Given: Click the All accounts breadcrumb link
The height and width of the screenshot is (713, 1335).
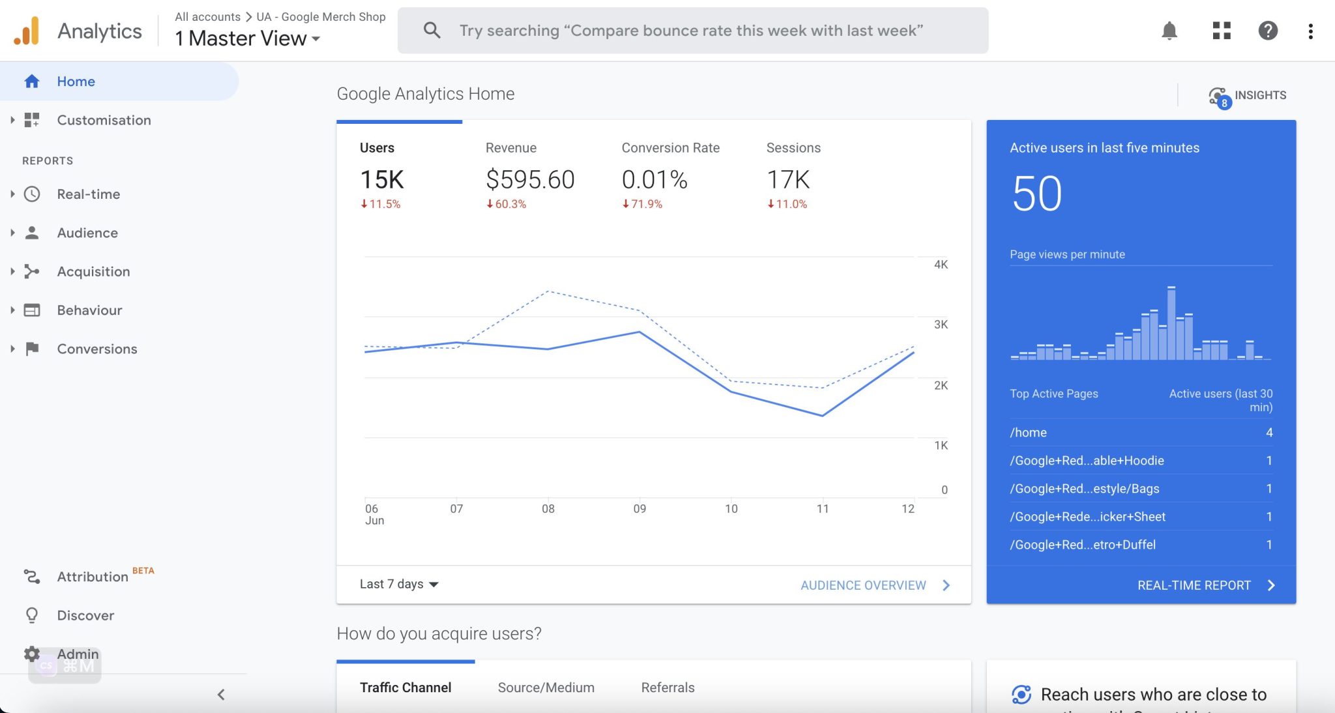Looking at the screenshot, I should point(207,17).
